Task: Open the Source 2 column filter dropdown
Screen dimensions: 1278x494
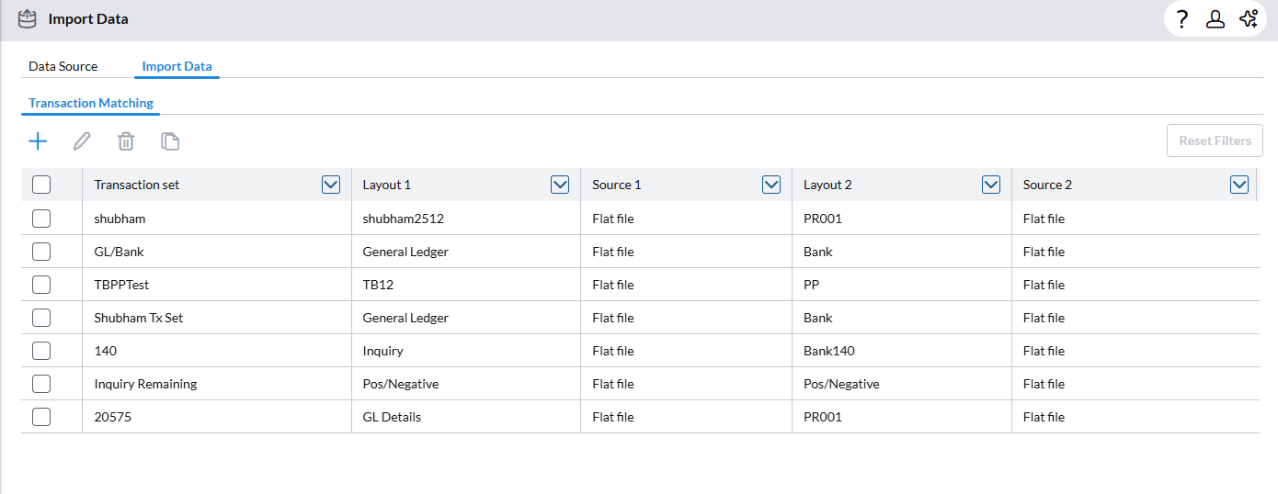Action: 1239,185
